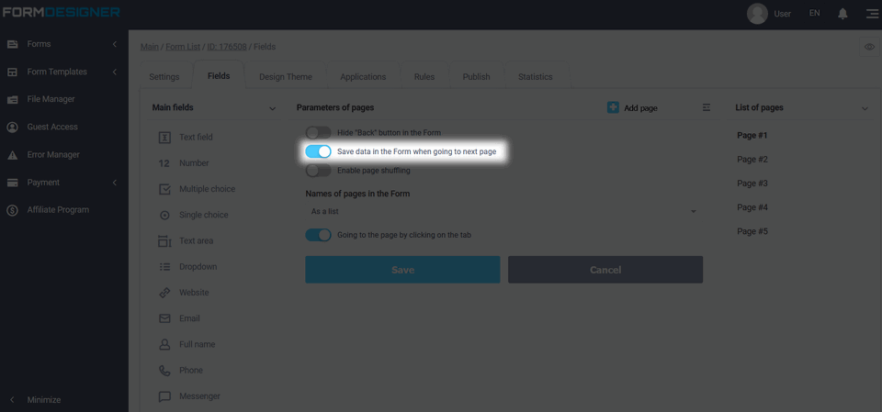This screenshot has height=412, width=882.
Task: Follow the ID: 176508 breadcrumb link
Action: click(227, 47)
